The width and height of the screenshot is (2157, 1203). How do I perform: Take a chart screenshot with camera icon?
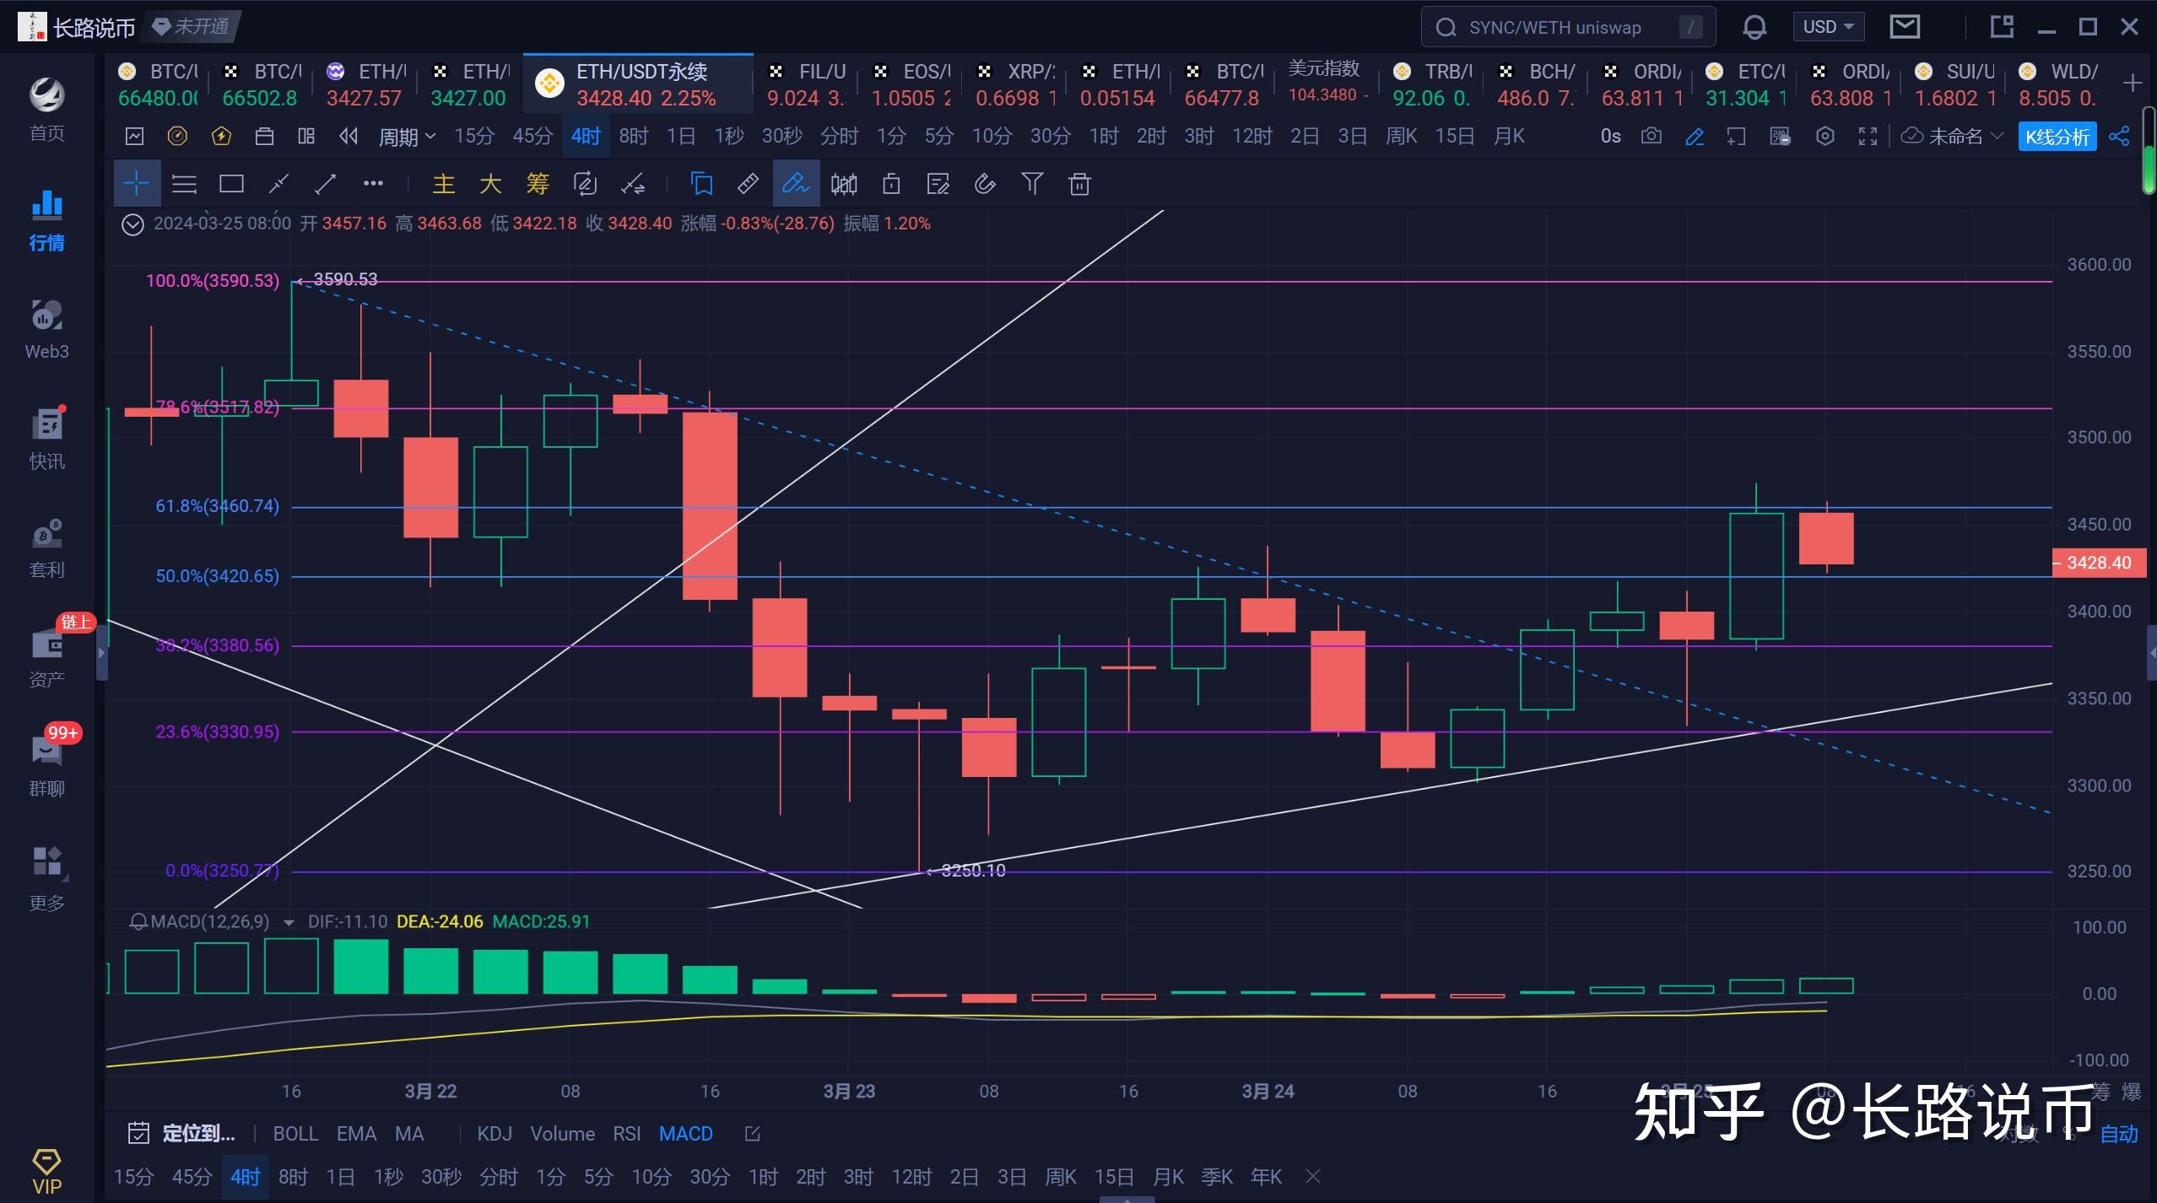(1652, 136)
